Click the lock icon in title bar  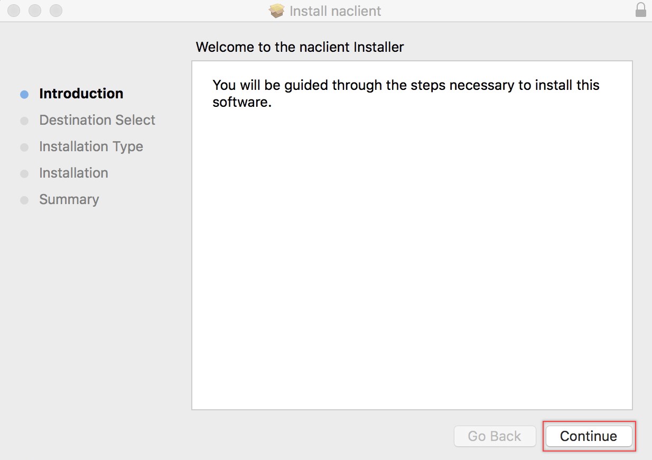pyautogui.click(x=640, y=10)
